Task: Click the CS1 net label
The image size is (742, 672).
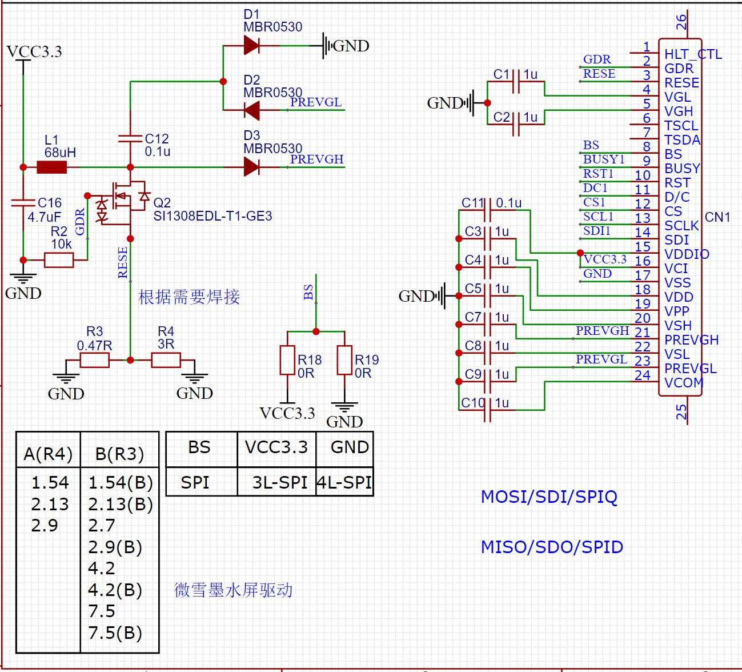Action: [594, 202]
